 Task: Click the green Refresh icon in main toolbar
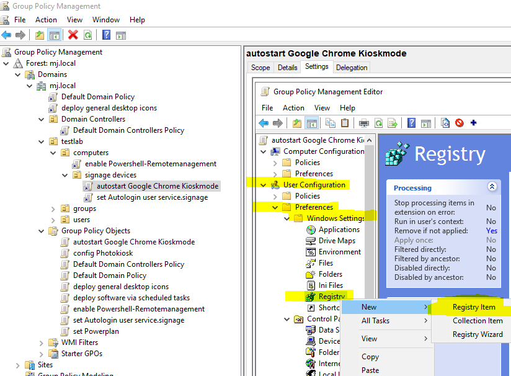(x=88, y=35)
